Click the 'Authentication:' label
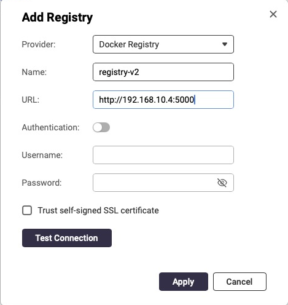The image size is (288, 305). [x=50, y=127]
